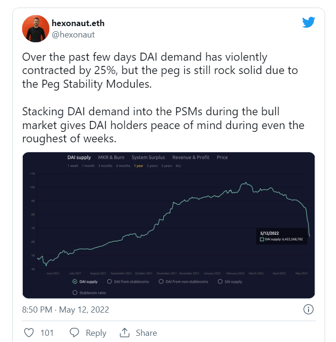Enable the SAI supply option
Screen dimensions: 336x342
click(x=220, y=282)
